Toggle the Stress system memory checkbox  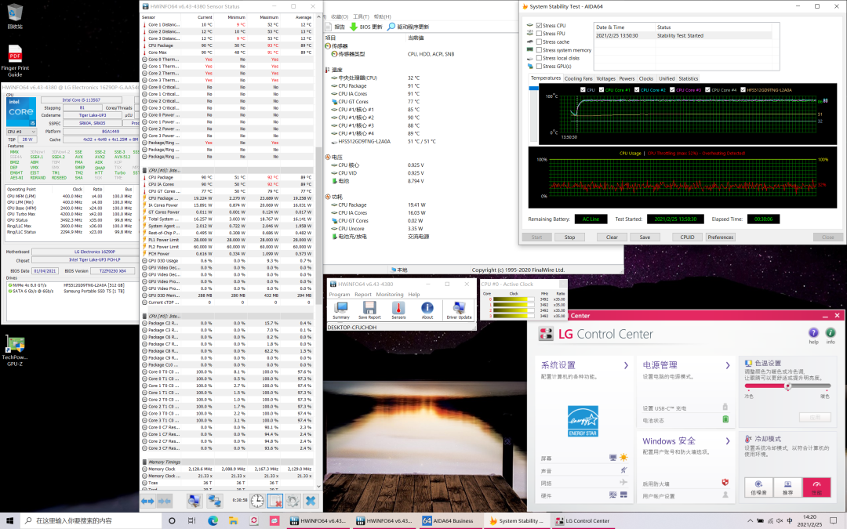click(540, 50)
